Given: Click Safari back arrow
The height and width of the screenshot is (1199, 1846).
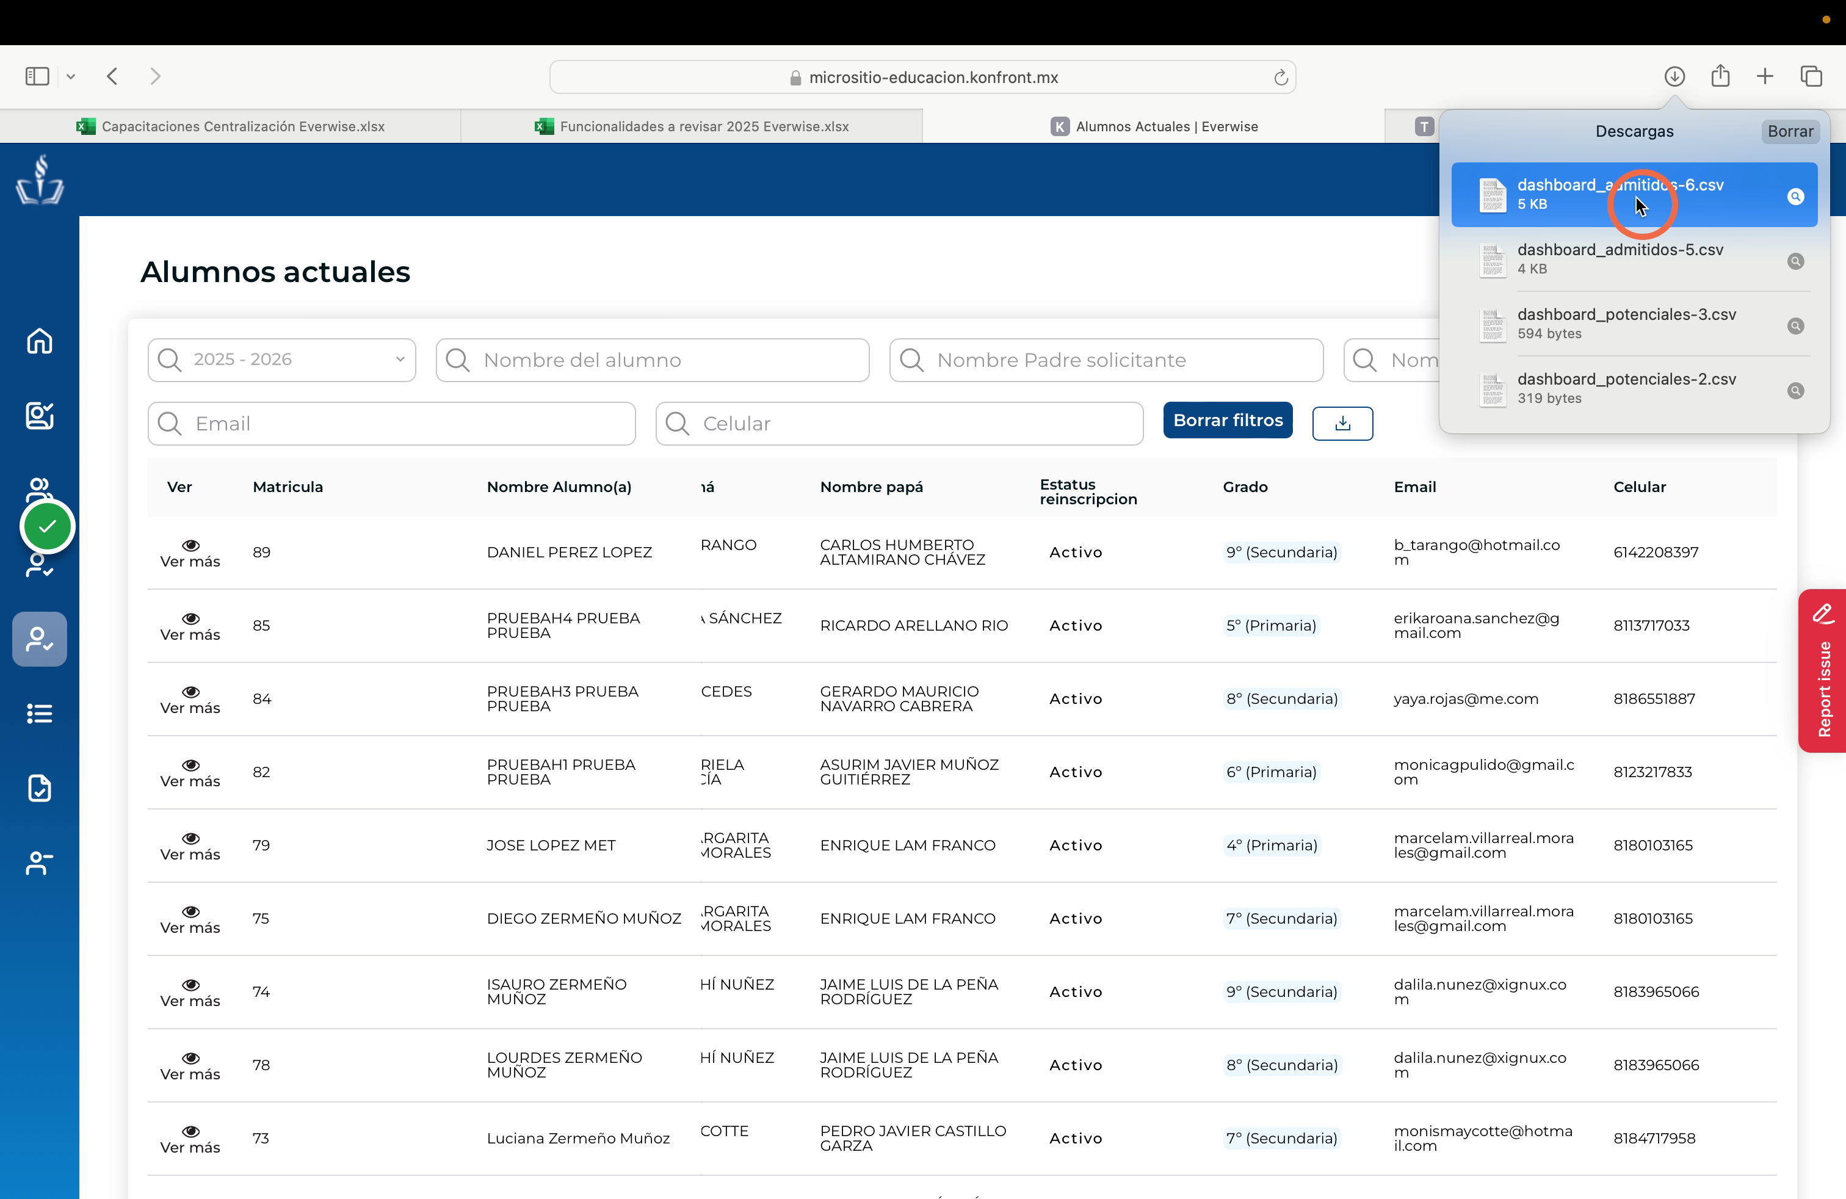Looking at the screenshot, I should 112,76.
